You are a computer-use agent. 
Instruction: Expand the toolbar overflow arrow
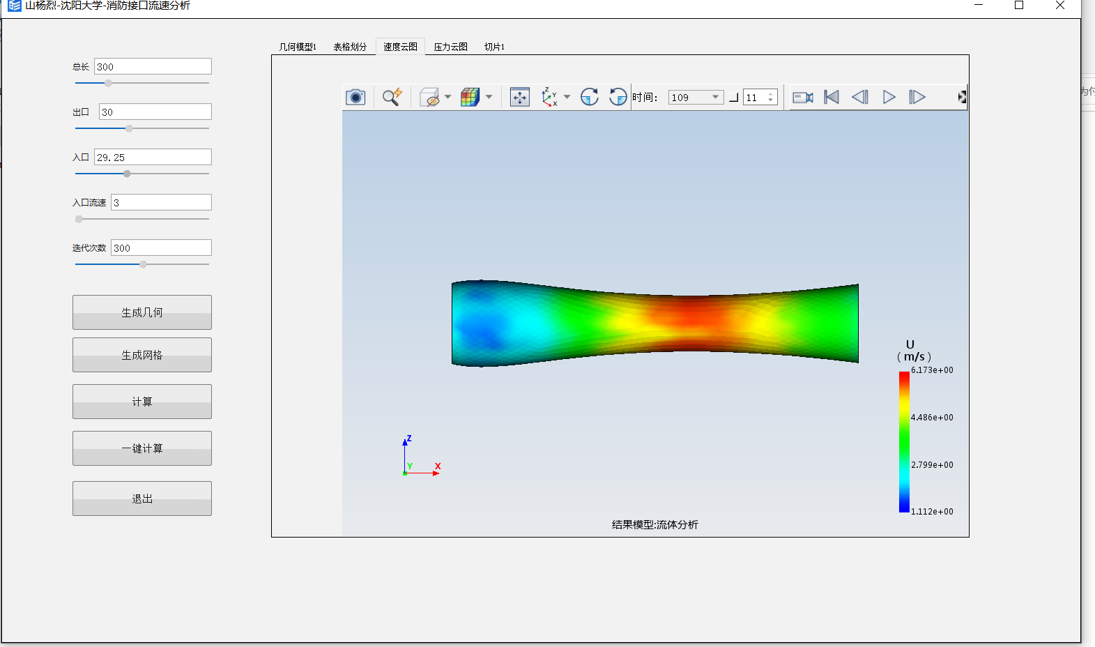[x=962, y=97]
